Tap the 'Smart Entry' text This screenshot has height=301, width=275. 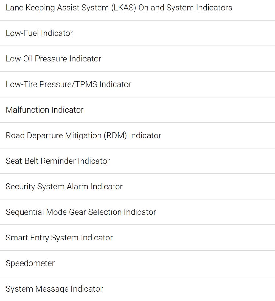pyautogui.click(x=27, y=238)
